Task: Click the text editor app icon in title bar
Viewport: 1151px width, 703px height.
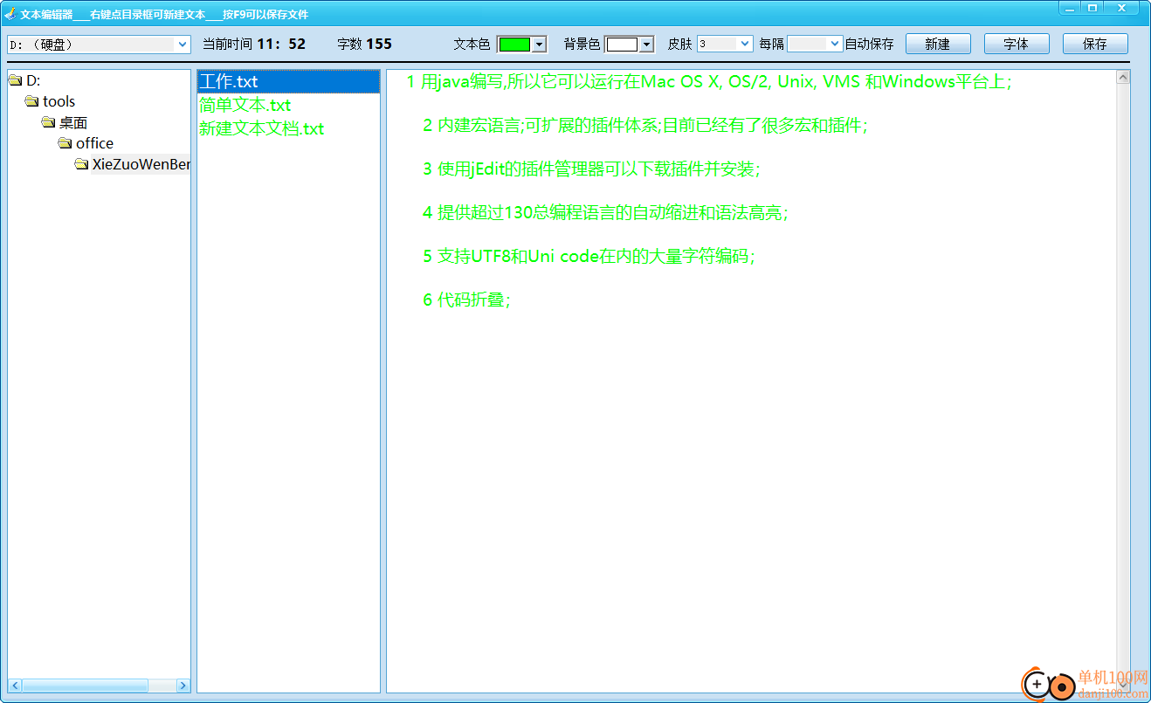Action: tap(10, 14)
